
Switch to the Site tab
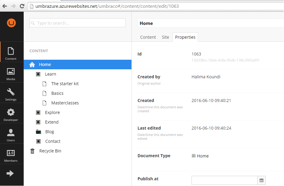tap(165, 37)
